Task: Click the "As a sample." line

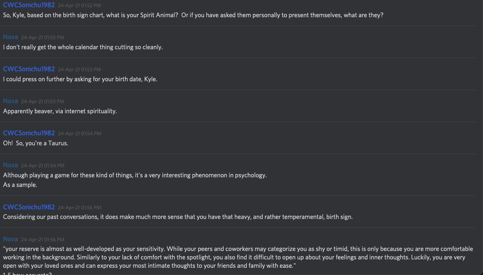Action: click(x=20, y=185)
